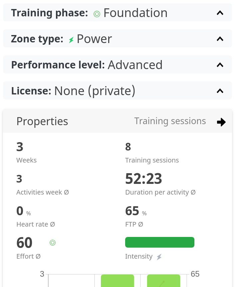Click the black arrow next to Training sessions
The image size is (235, 287).
[221, 122]
